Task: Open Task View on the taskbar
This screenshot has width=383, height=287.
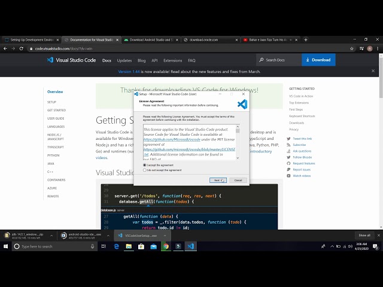Action: click(x=104, y=246)
